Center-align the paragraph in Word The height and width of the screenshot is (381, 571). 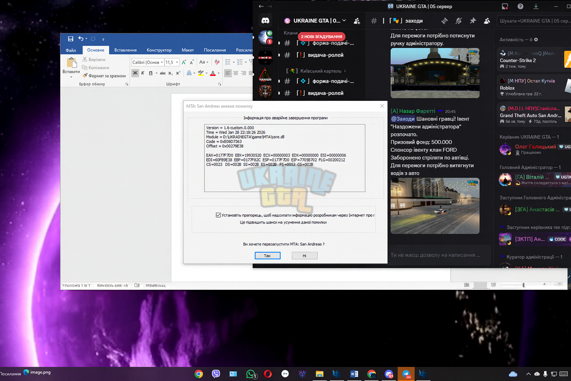pos(236,73)
